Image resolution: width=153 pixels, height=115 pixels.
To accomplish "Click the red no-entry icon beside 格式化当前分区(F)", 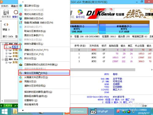I will (x=21, y=14).
